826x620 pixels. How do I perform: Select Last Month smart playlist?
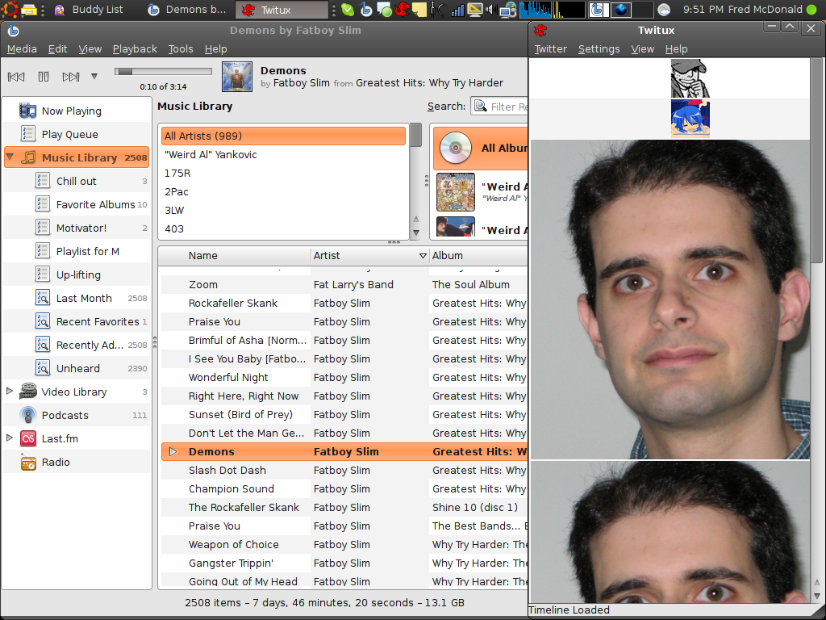point(77,298)
